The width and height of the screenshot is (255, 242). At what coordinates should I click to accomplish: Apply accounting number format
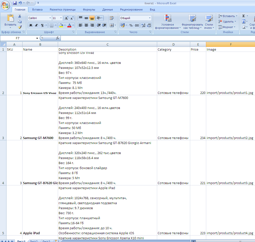(x=122, y=25)
